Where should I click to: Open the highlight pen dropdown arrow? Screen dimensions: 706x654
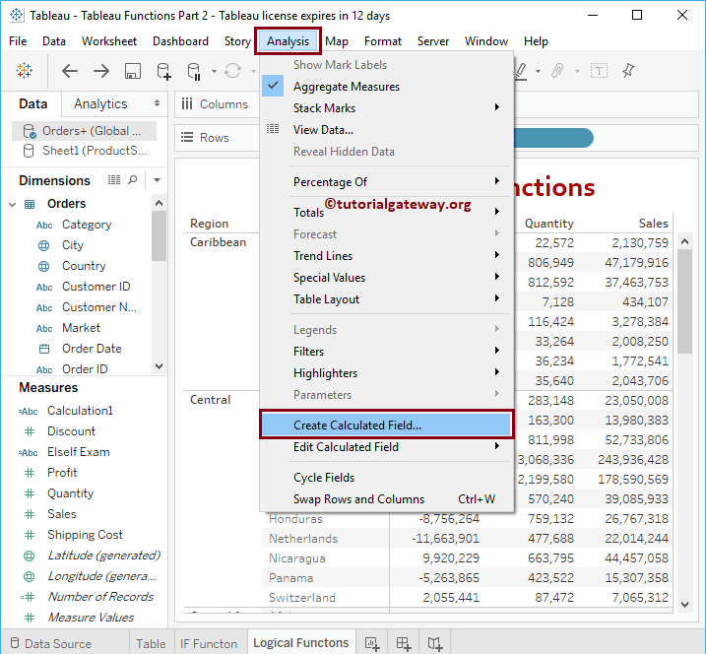[538, 71]
